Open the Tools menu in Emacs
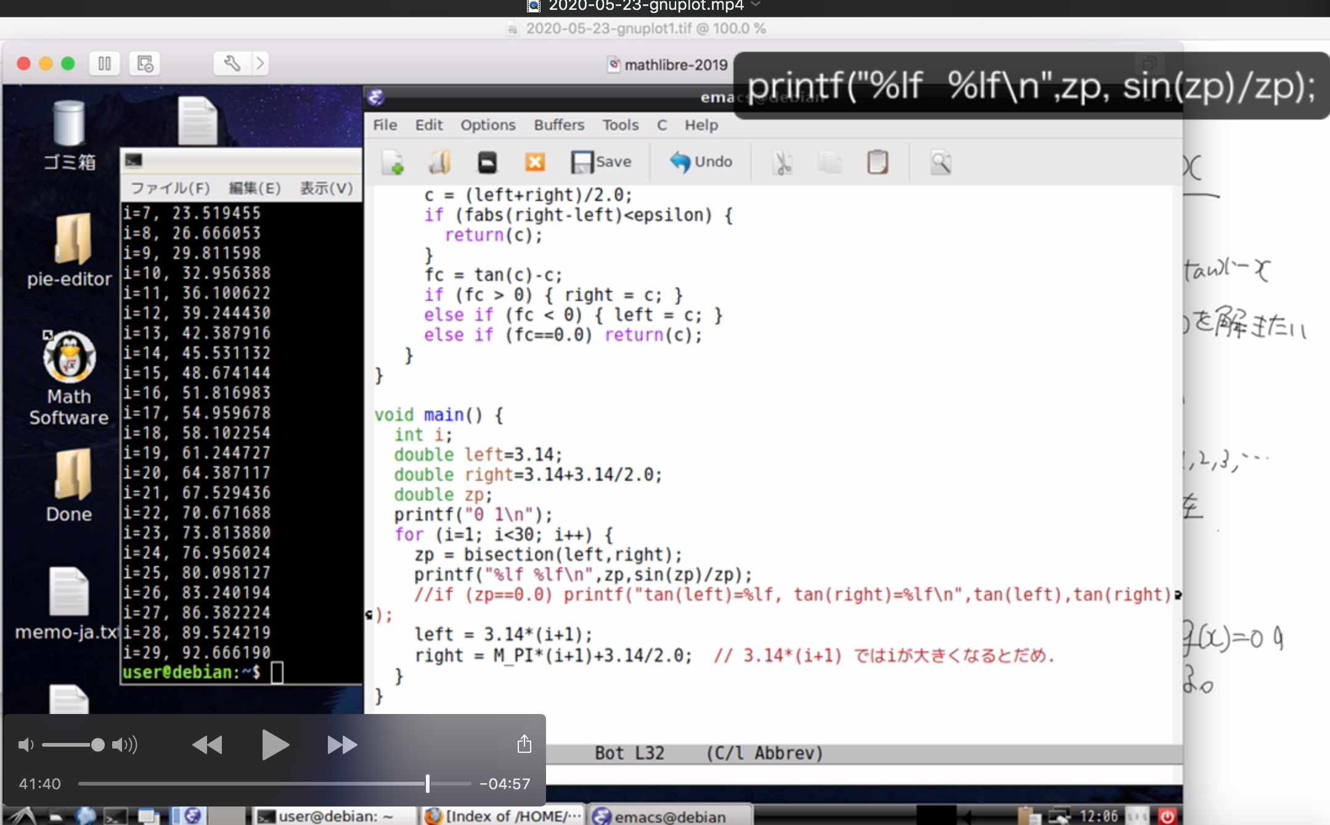The image size is (1330, 825). [621, 125]
